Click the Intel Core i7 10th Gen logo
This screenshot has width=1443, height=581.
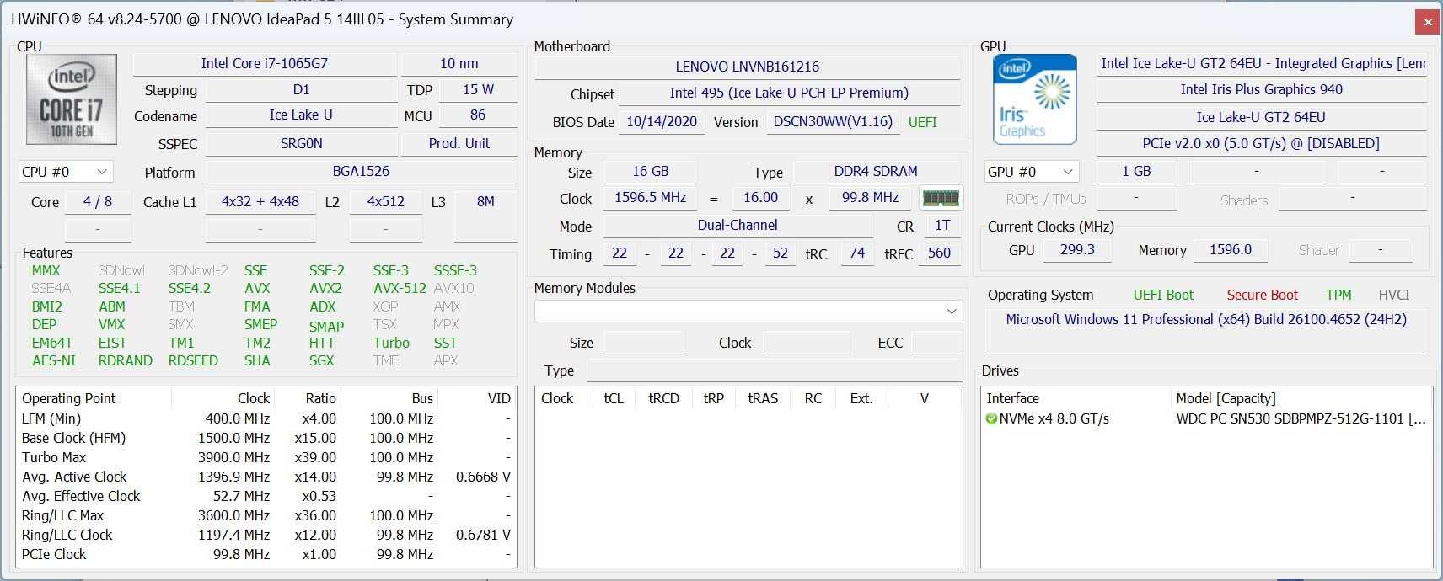click(72, 100)
